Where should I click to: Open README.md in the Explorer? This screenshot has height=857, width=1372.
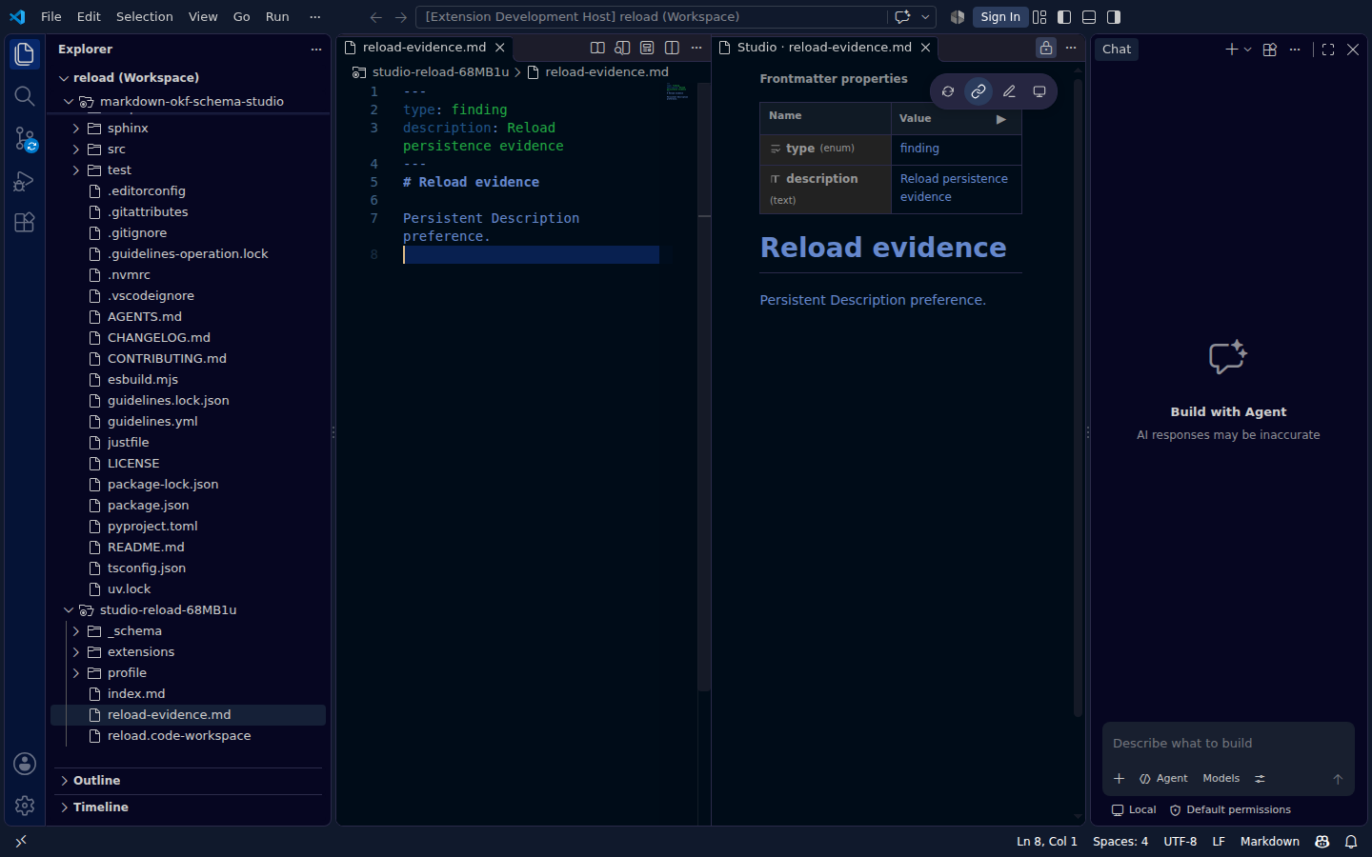coord(146,548)
